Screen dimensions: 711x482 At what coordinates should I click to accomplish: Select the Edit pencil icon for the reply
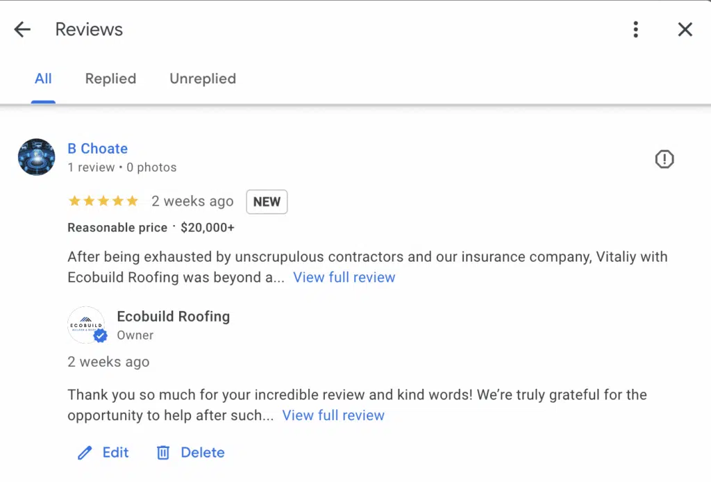click(83, 452)
